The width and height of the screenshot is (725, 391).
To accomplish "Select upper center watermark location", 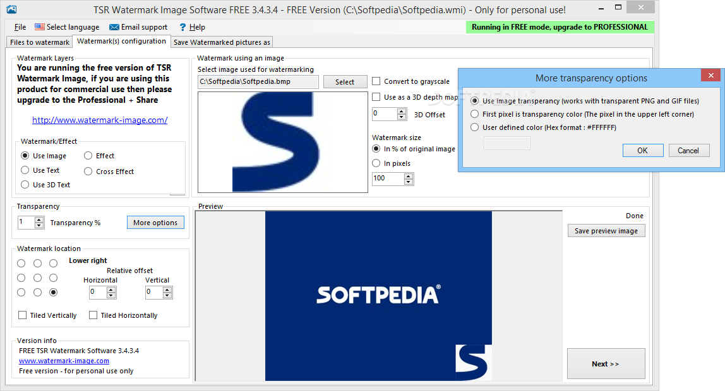I will (37, 263).
